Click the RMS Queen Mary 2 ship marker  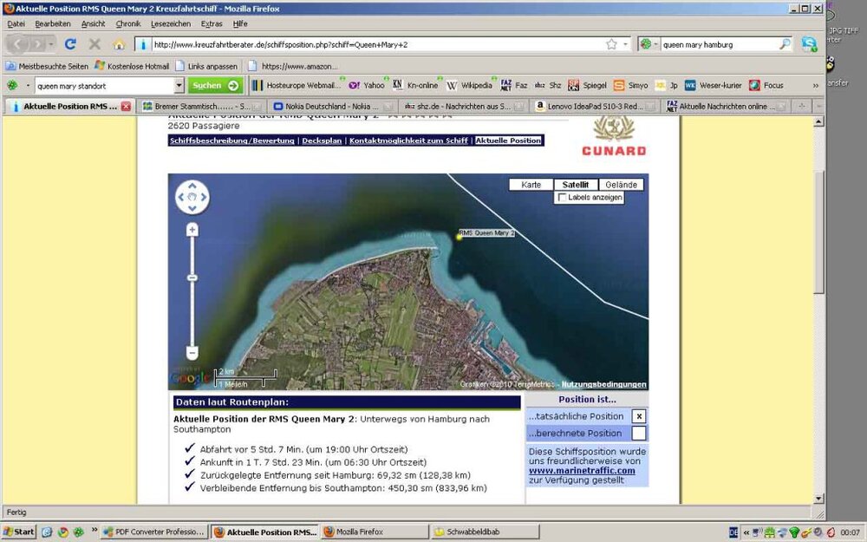tap(459, 238)
